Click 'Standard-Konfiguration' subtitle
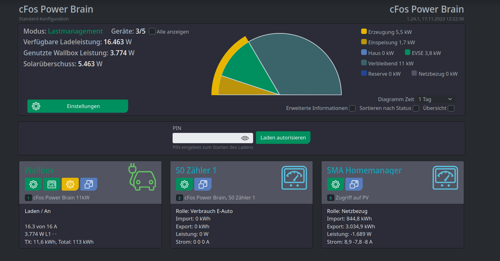Viewport: 500px width, 261px height. (x=44, y=19)
